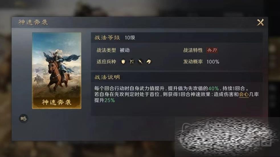Click the horse cavalry troop icon
The width and height of the screenshot is (280, 157).
tap(149, 62)
